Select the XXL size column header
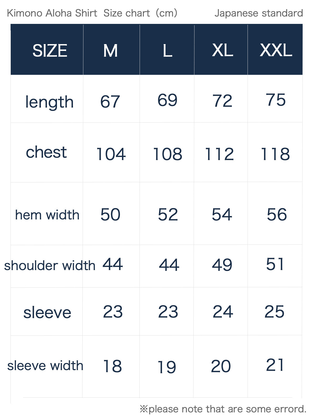 point(275,50)
